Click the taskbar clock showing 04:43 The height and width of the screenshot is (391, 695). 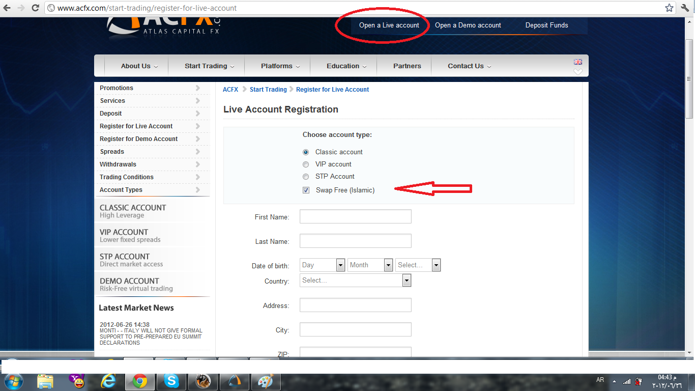(x=668, y=381)
